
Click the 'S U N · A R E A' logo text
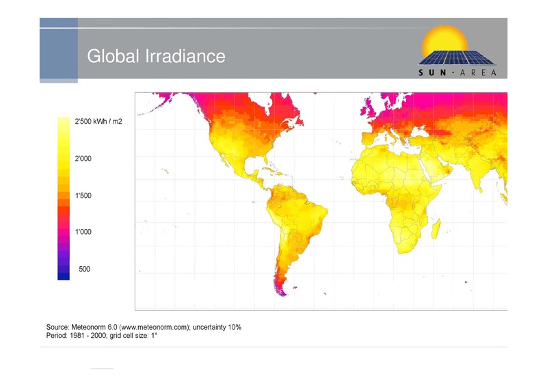point(457,71)
